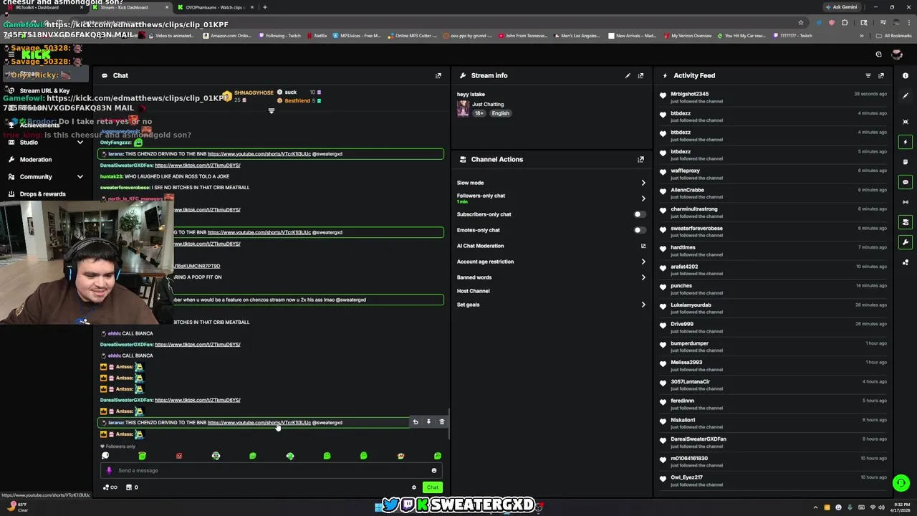Image resolution: width=917 pixels, height=516 pixels.
Task: Open YouTube shorts link in larana's highlighted message
Action: pos(259,423)
